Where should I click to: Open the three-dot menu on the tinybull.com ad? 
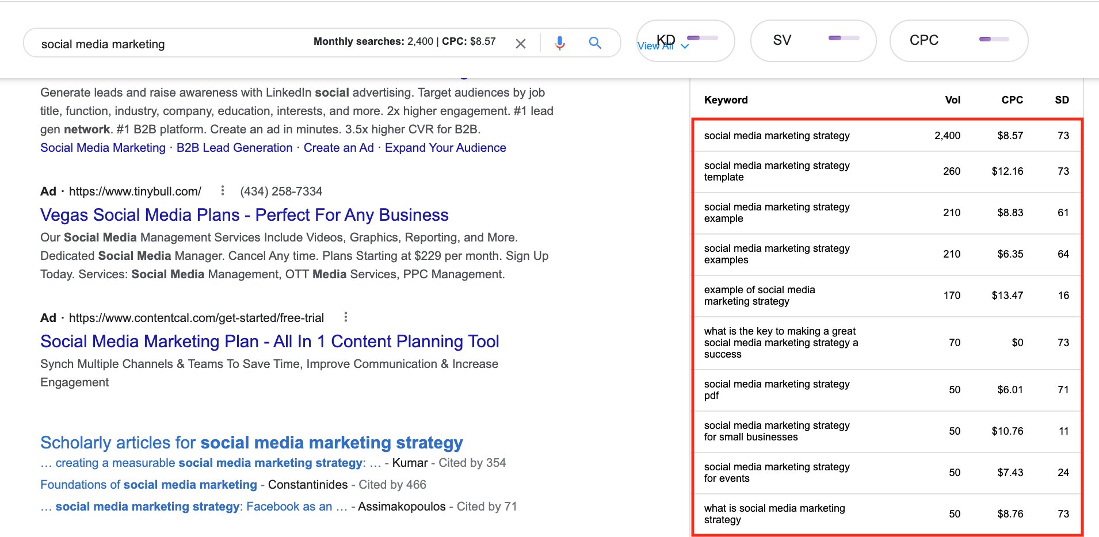222,191
